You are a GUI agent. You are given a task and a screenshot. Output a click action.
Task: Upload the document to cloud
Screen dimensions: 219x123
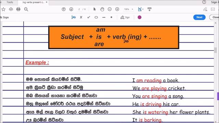click(11, 9)
